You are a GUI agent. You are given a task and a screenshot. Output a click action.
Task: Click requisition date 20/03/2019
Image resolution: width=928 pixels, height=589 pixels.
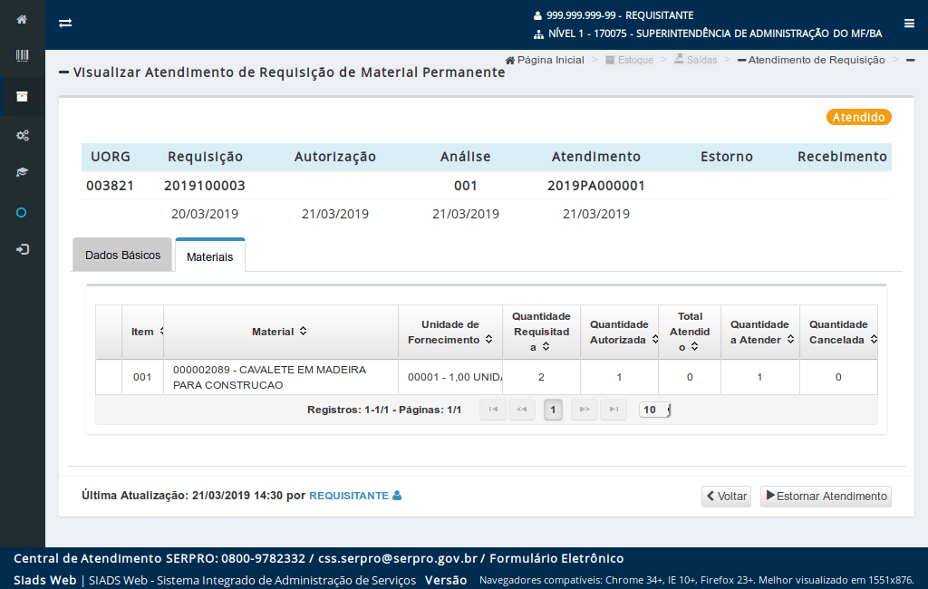[205, 214]
